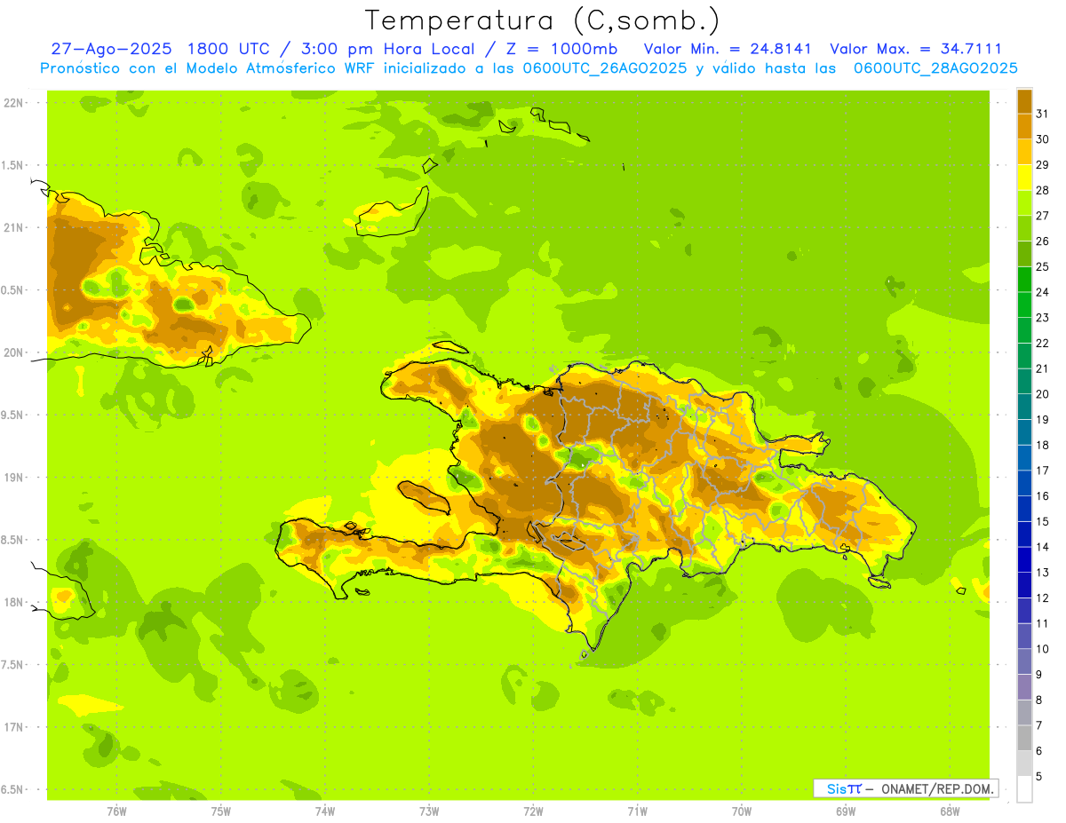Click the legend value "5"
The height and width of the screenshot is (823, 1066).
pyautogui.click(x=1039, y=777)
